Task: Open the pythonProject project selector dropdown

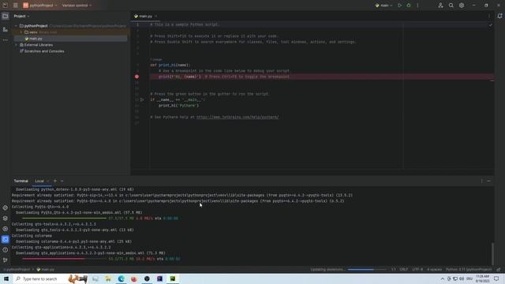Action: (x=40, y=6)
